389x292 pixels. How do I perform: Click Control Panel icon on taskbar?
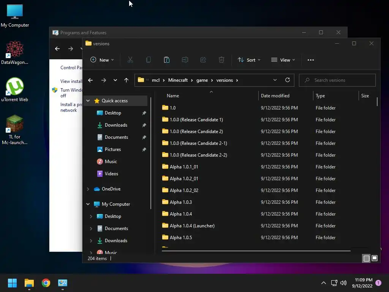pos(63,283)
